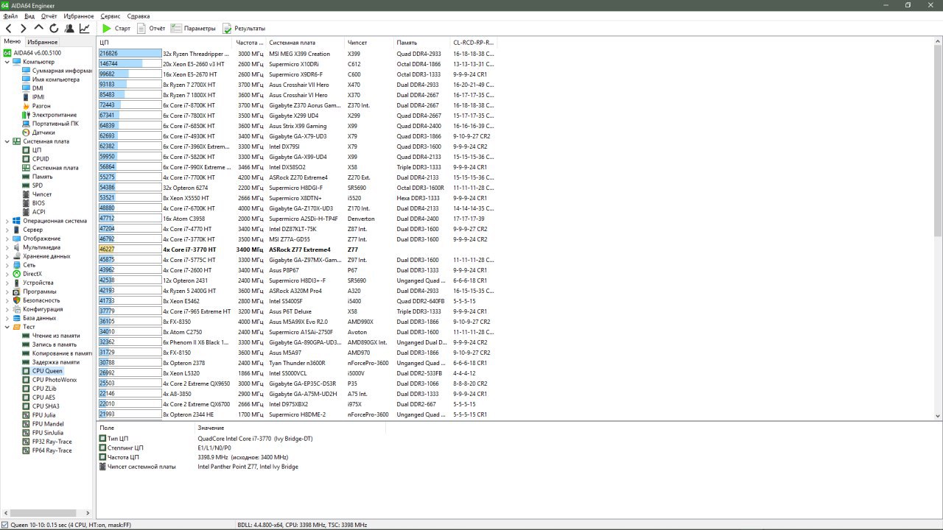Collapse the Компьютер tree node
Screen dimensions: 943x530
(7, 62)
